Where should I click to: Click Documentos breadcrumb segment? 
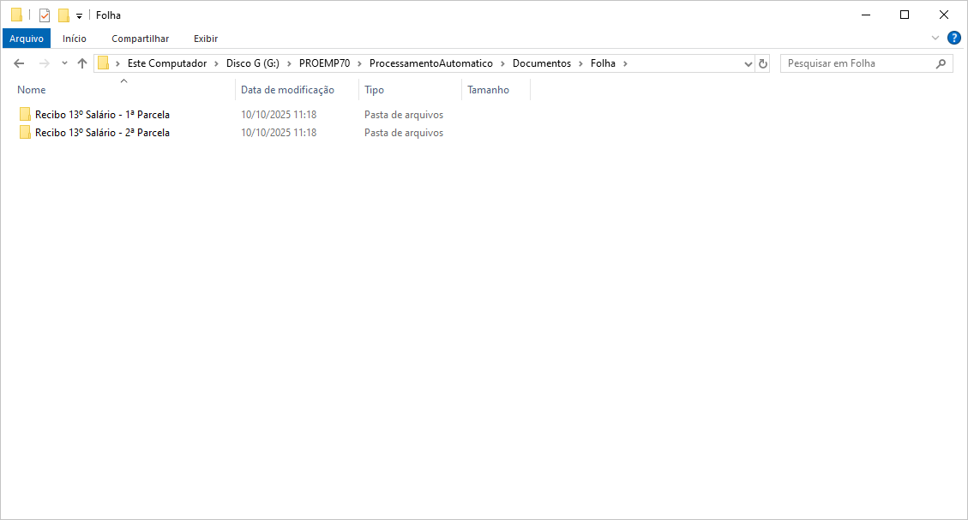tap(541, 63)
